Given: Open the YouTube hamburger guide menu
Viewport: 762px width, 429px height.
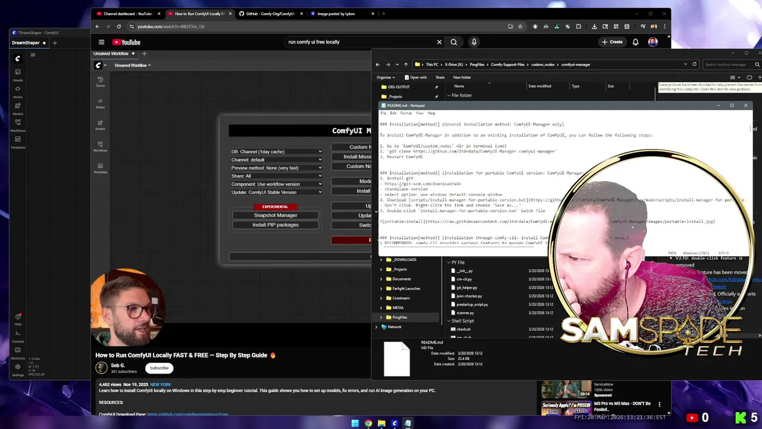Looking at the screenshot, I should coord(101,42).
